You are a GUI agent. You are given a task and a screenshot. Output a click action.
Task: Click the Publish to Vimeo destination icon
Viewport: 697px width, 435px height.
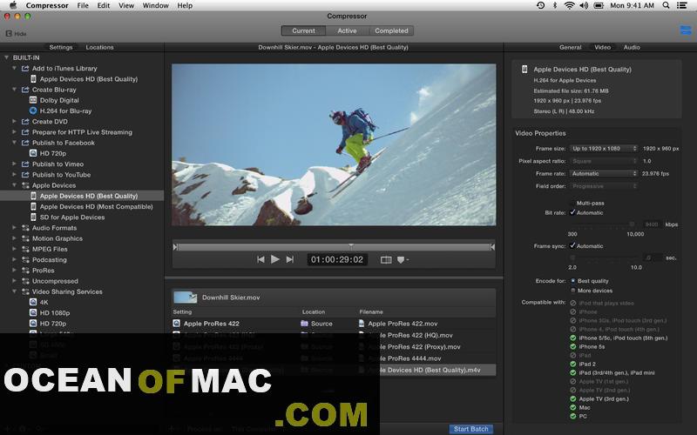pos(25,164)
